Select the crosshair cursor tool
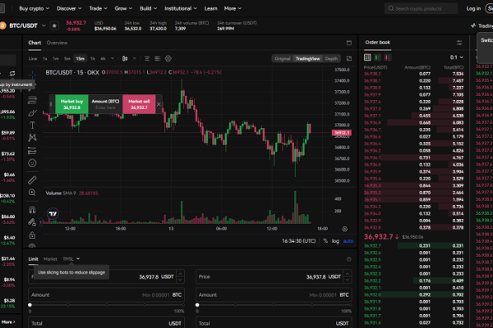The width and height of the screenshot is (493, 328). click(32, 75)
